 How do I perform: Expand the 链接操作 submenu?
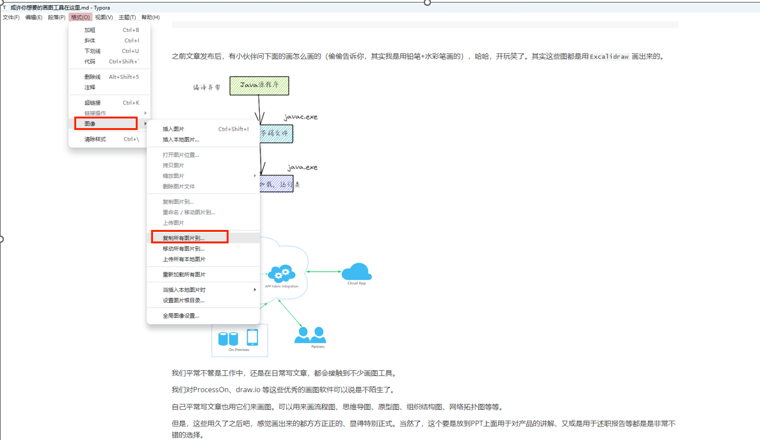pos(109,113)
